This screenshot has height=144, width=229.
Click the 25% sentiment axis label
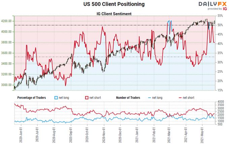[220, 72]
